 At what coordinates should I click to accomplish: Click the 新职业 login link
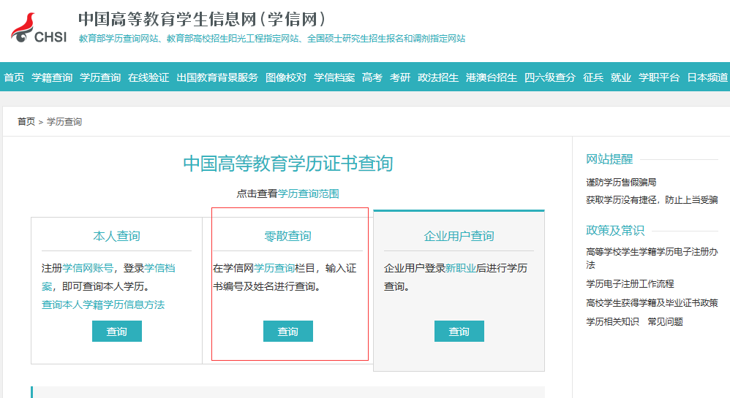(x=461, y=268)
